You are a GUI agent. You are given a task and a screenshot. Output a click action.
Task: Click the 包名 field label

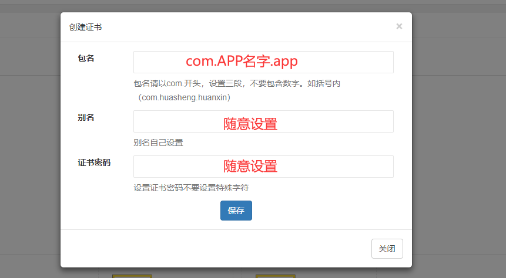click(86, 58)
